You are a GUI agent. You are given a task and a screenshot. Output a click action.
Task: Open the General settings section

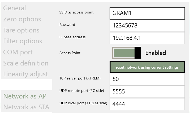(14, 8)
